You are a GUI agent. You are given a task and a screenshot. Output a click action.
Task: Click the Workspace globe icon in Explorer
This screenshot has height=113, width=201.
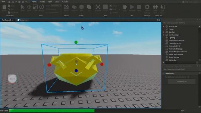(167, 26)
